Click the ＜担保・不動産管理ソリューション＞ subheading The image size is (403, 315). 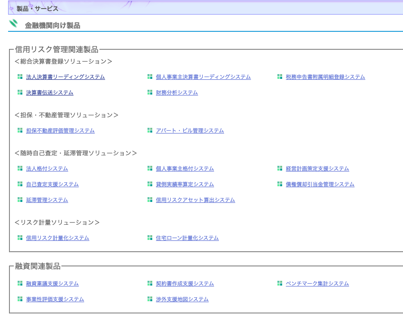point(66,115)
